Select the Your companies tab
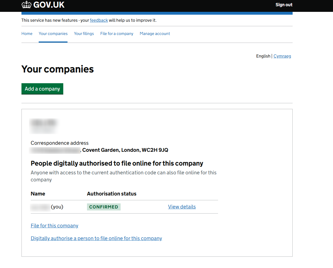 pyautogui.click(x=53, y=34)
